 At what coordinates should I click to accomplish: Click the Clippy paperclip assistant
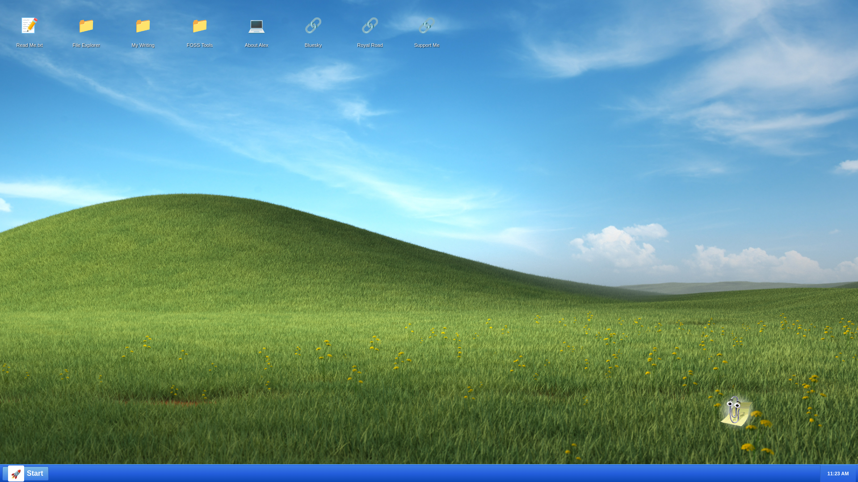(735, 411)
